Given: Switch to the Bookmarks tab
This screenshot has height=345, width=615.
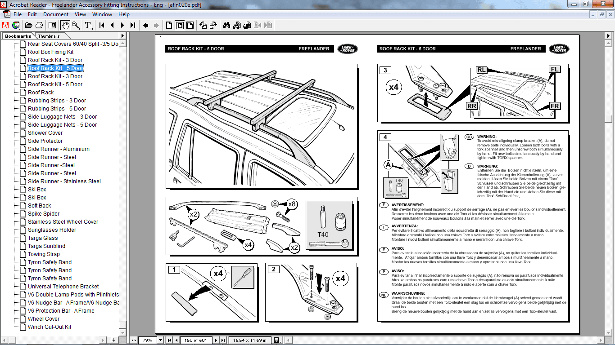Looking at the screenshot, I should click(x=18, y=36).
